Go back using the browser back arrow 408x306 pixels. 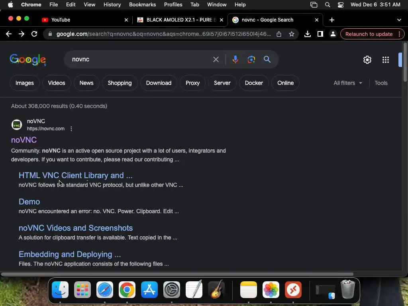(9, 34)
